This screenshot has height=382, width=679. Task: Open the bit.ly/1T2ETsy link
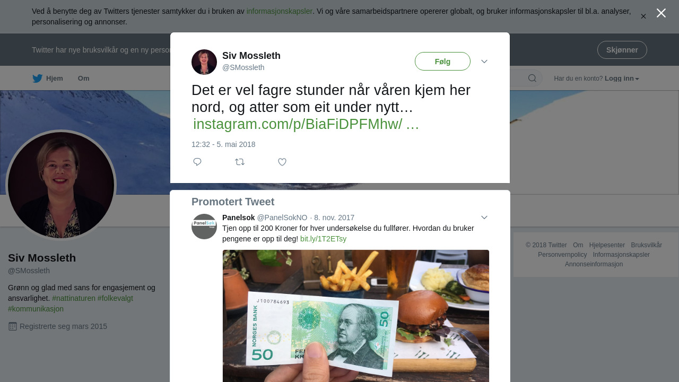(x=323, y=239)
